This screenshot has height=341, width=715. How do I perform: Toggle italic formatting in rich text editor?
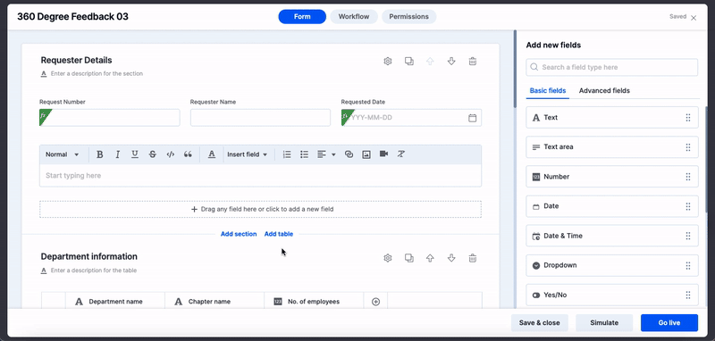click(117, 154)
